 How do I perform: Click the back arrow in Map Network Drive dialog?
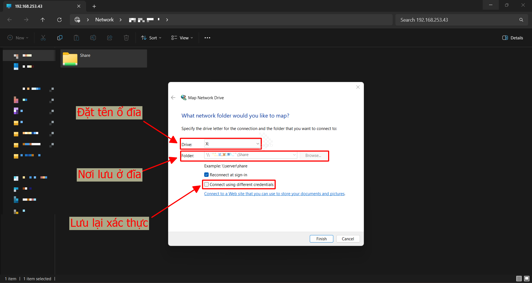[173, 98]
